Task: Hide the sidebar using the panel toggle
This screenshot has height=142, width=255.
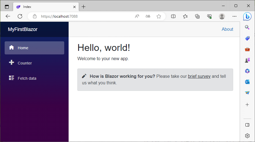Action: 247,125
